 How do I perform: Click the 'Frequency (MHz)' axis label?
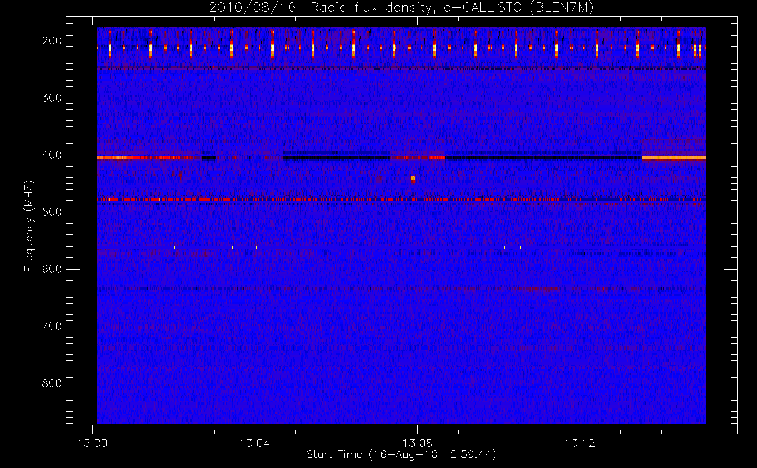point(29,226)
